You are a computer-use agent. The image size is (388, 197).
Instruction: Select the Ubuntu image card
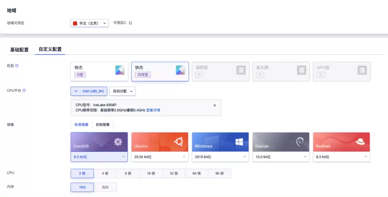(x=159, y=142)
